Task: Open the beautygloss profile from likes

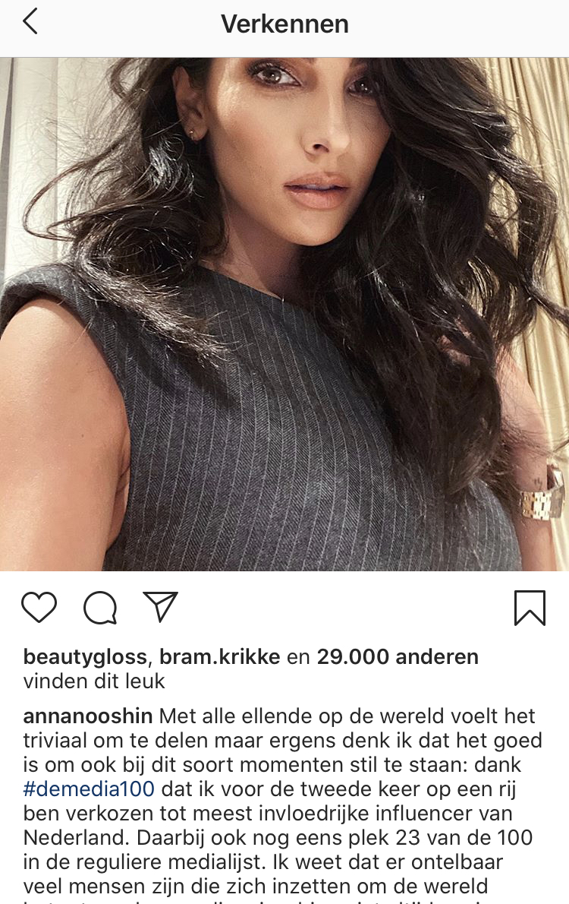Action: (x=85, y=656)
